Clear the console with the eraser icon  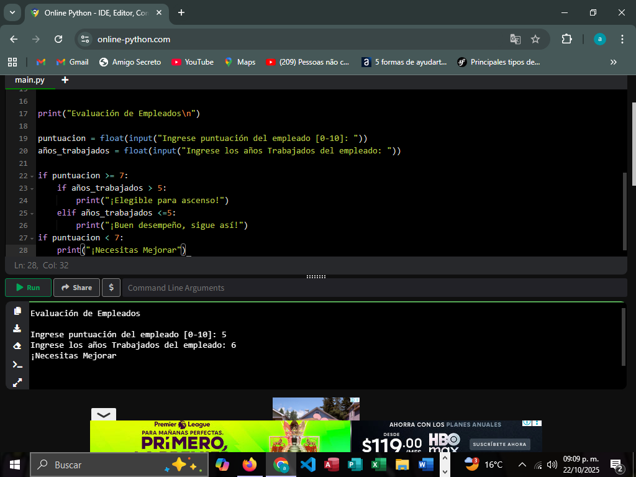[x=17, y=346]
